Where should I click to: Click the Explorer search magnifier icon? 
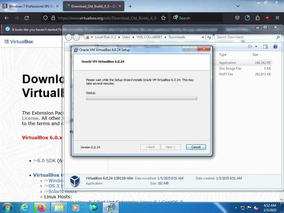pyautogui.click(x=278, y=37)
